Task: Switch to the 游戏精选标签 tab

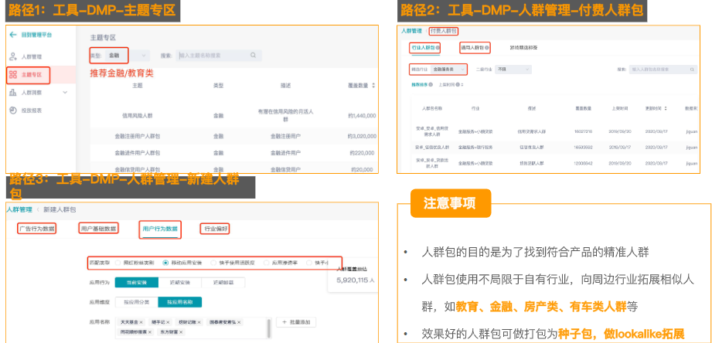Action: [523, 47]
